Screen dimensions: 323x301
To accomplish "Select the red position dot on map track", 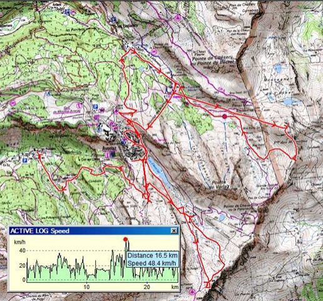I will coord(225,117).
